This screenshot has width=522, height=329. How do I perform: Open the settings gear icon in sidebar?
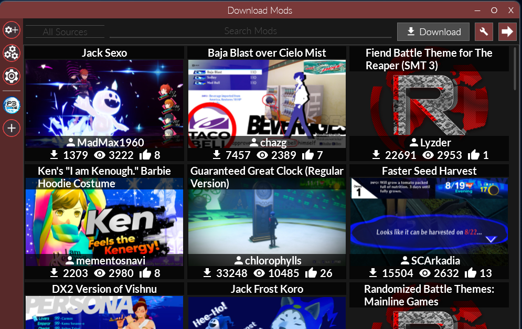(x=12, y=76)
